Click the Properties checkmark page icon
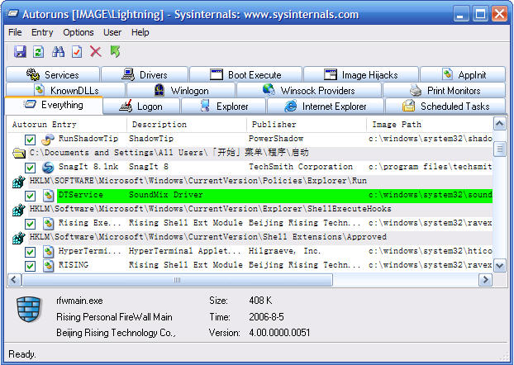 (x=77, y=52)
